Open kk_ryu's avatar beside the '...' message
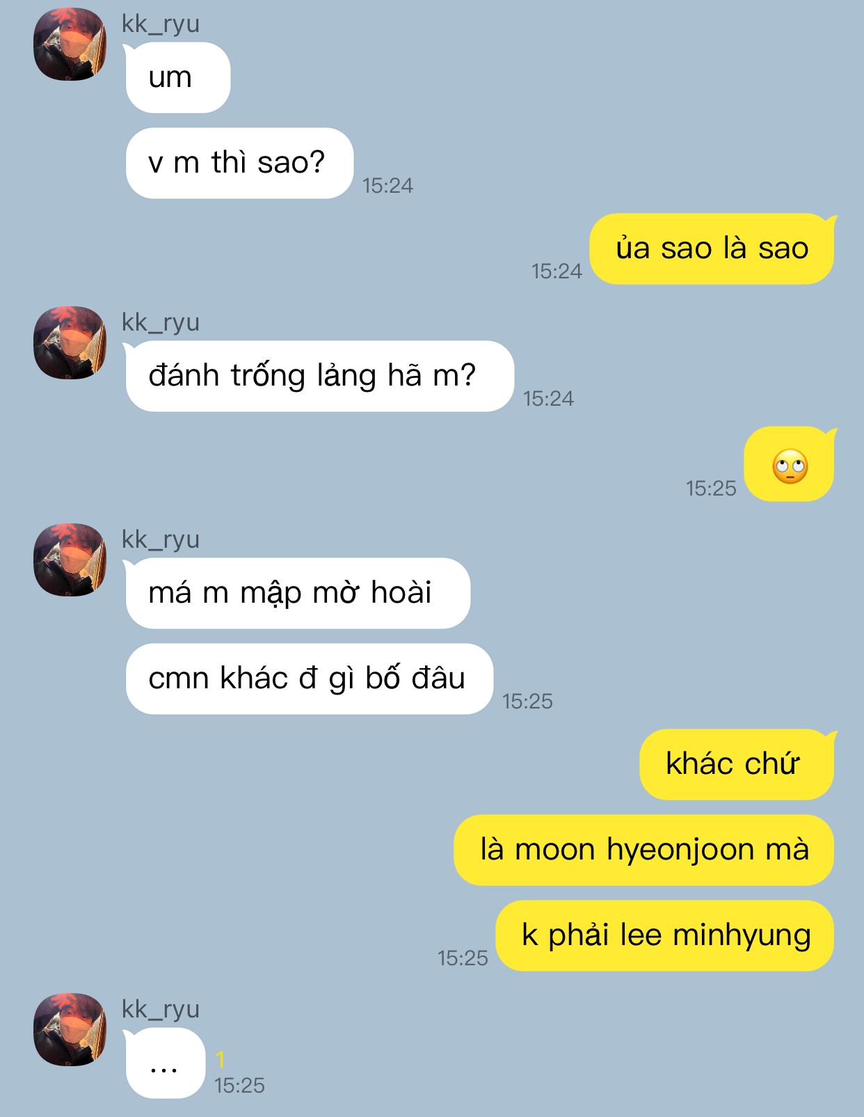Screen dimensions: 864x1117 pos(70,1029)
